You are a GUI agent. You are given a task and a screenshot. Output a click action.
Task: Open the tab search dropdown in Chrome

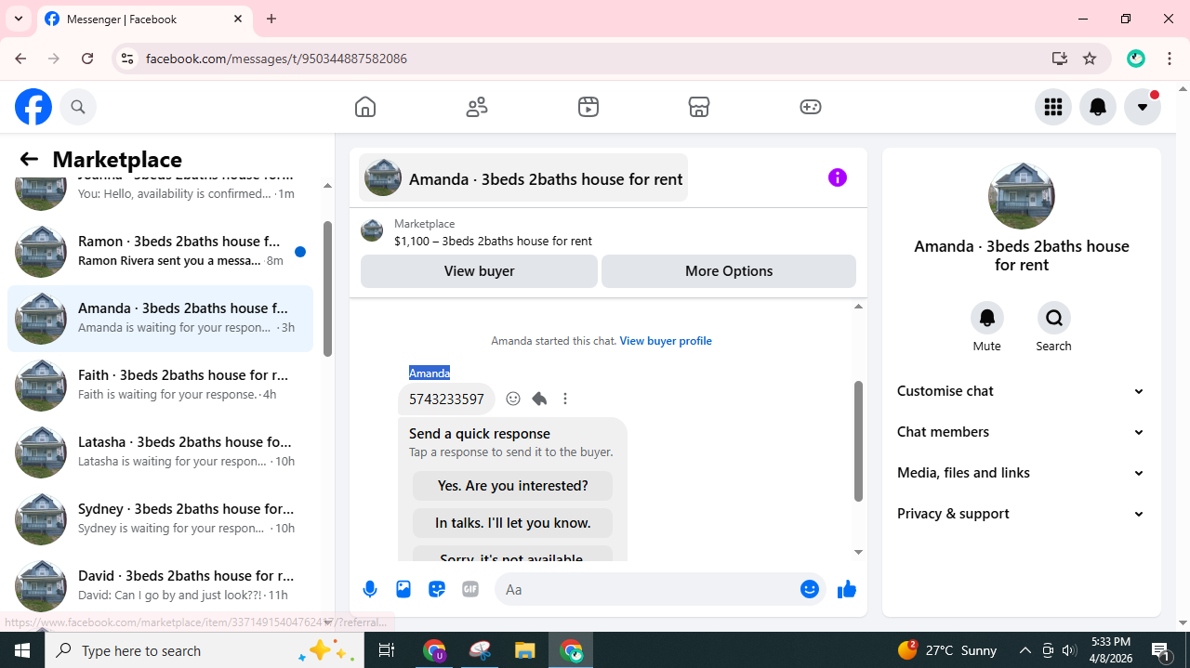click(x=19, y=19)
